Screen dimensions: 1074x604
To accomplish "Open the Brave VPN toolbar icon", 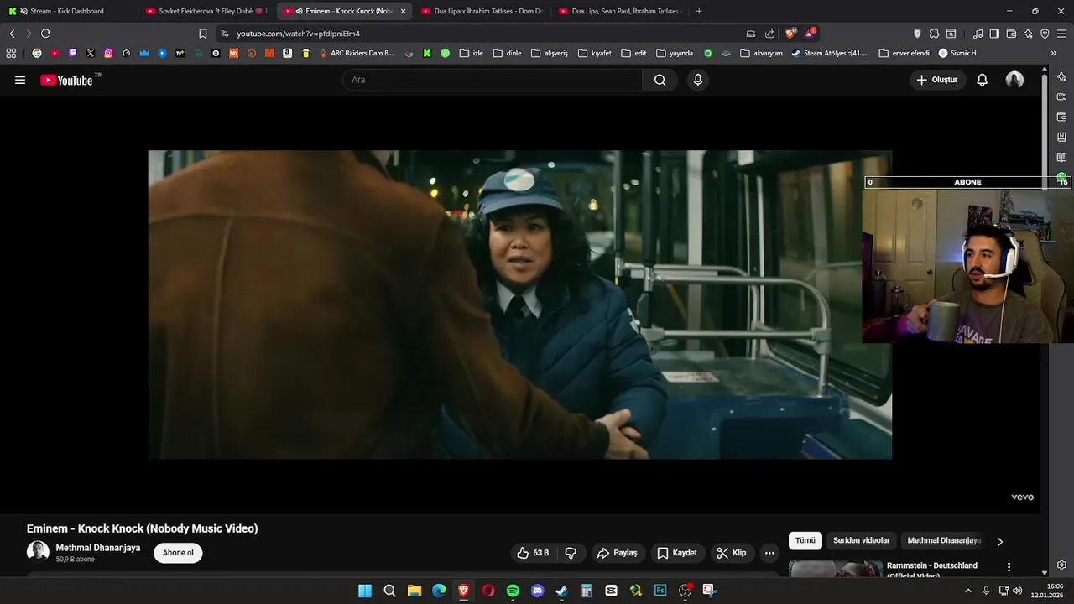I will click(x=1045, y=34).
